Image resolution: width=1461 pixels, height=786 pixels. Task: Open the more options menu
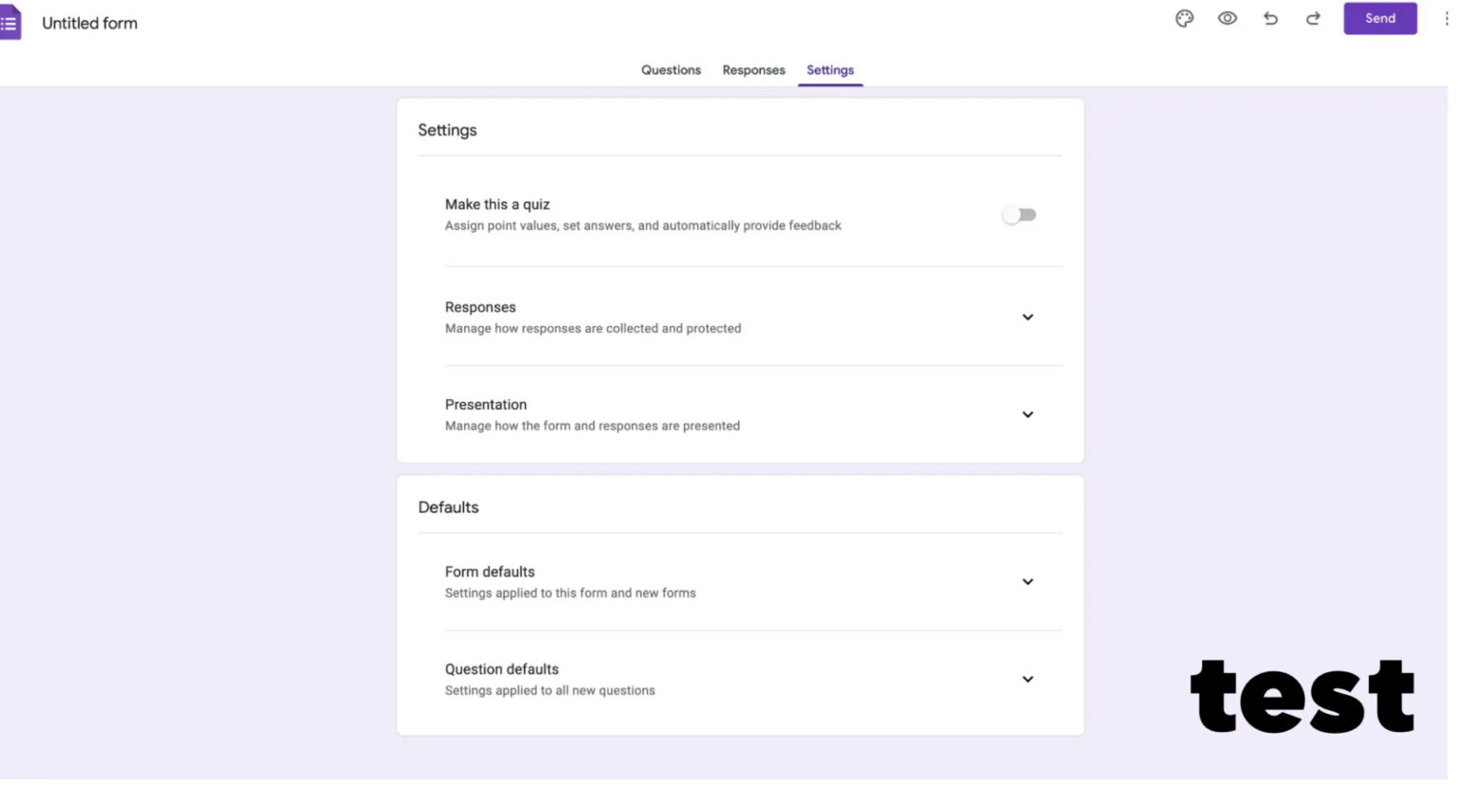[1446, 18]
